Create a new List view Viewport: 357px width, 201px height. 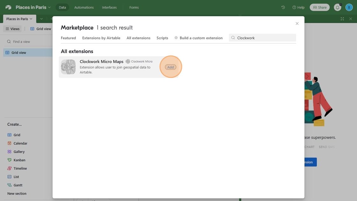(x=16, y=177)
